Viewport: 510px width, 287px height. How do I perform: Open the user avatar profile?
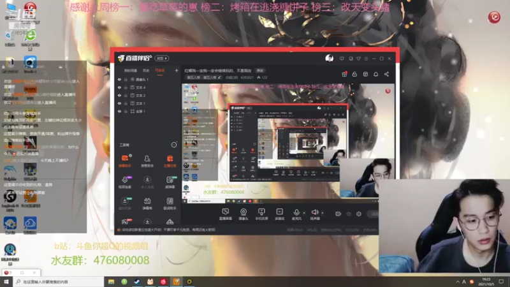pyautogui.click(x=329, y=58)
